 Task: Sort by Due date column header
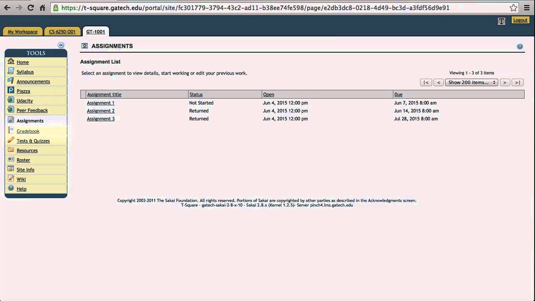pos(398,94)
